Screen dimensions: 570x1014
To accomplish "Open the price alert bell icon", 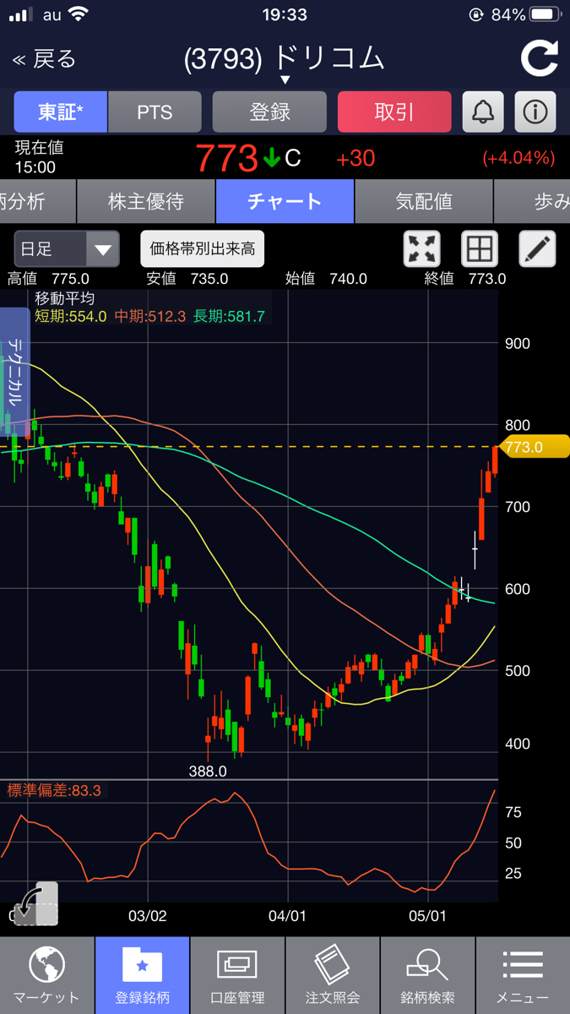I will tap(483, 112).
